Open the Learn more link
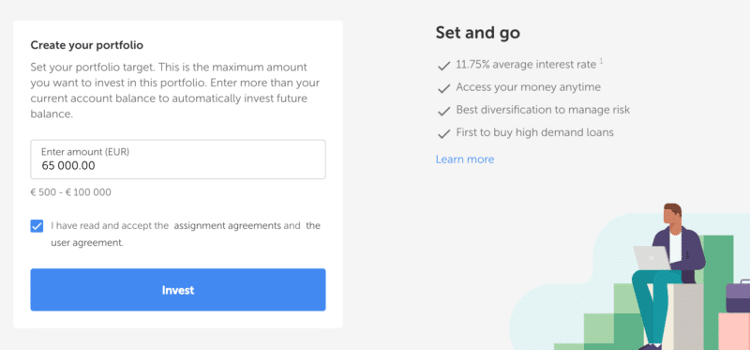Image resolution: width=750 pixels, height=350 pixels. [464, 159]
